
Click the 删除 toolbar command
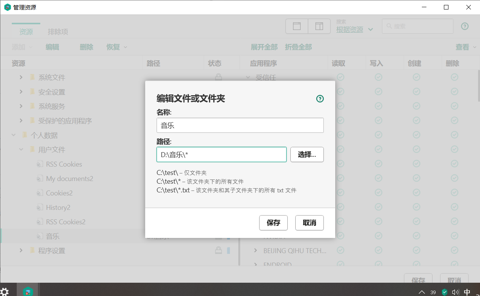[87, 47]
